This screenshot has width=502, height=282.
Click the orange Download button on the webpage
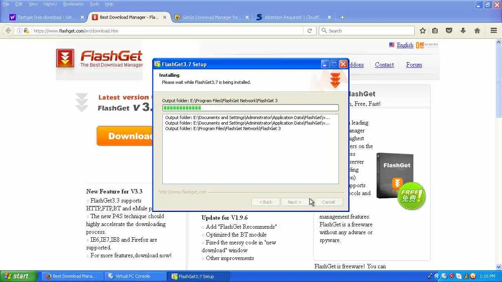point(125,136)
